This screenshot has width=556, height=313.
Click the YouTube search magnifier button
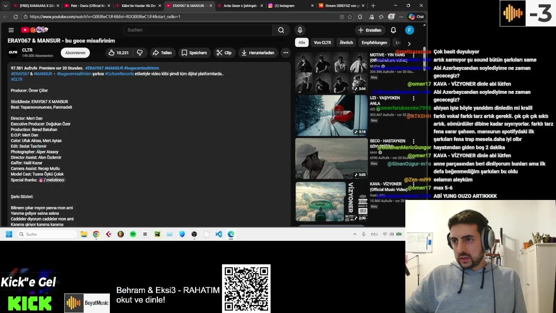pos(281,30)
